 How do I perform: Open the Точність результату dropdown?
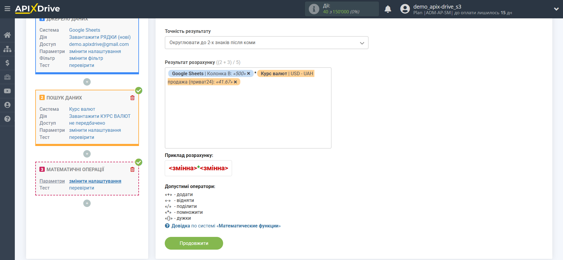coord(266,43)
